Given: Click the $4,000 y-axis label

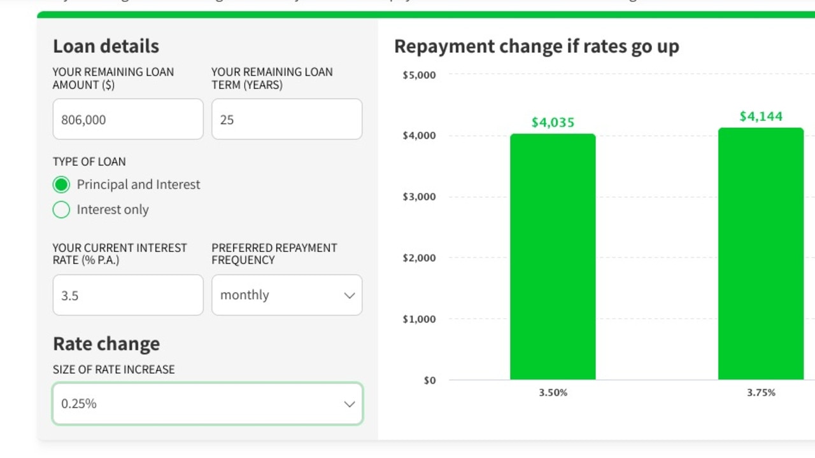Looking at the screenshot, I should tap(419, 135).
